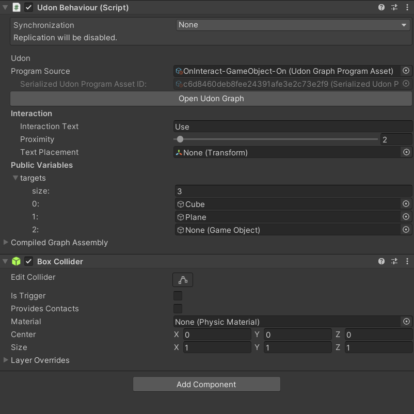Viewport: 414px width, 414px height.
Task: Open the Udon Behaviour help documentation
Action: pyautogui.click(x=381, y=7)
